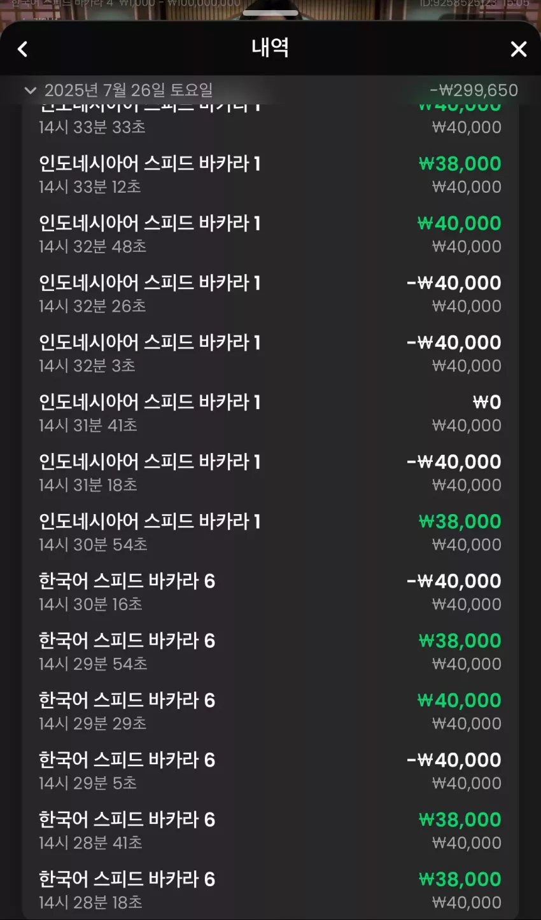
Task: Open the 14시 33분 12초 game record
Action: pyautogui.click(x=270, y=174)
